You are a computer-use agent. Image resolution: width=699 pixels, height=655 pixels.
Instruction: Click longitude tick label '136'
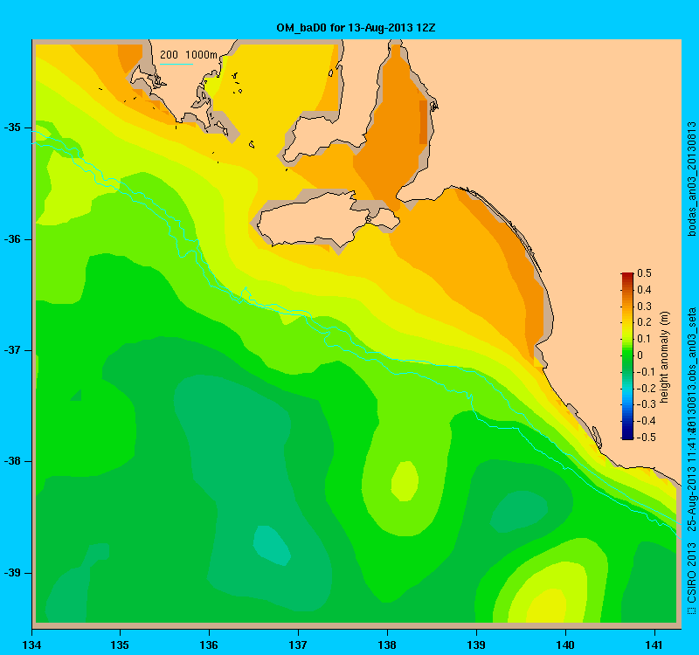(x=209, y=645)
